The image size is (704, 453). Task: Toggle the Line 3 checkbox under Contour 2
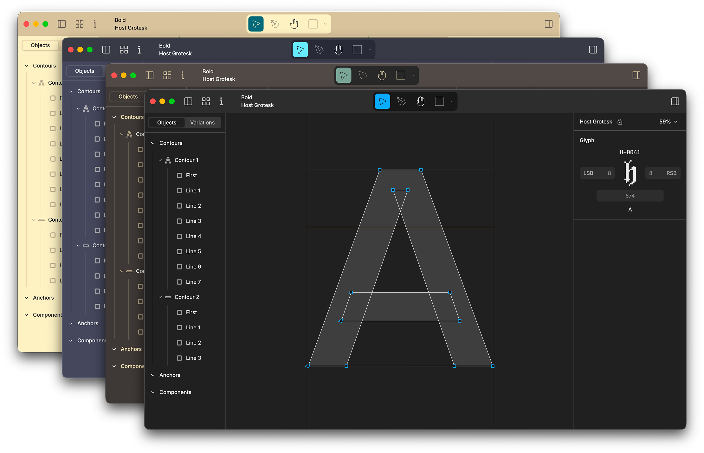(179, 358)
